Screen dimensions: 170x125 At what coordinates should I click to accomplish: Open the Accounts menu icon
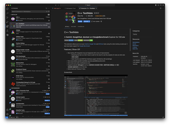click(x=7, y=110)
